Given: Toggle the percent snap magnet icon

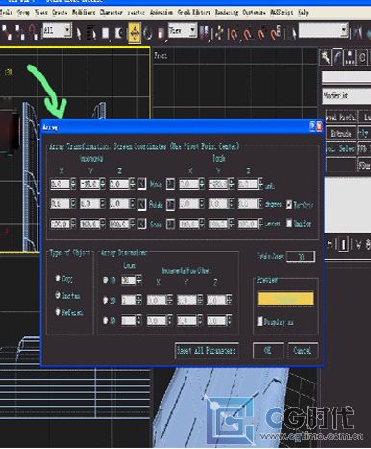Looking at the screenshot, I should 261,34.
